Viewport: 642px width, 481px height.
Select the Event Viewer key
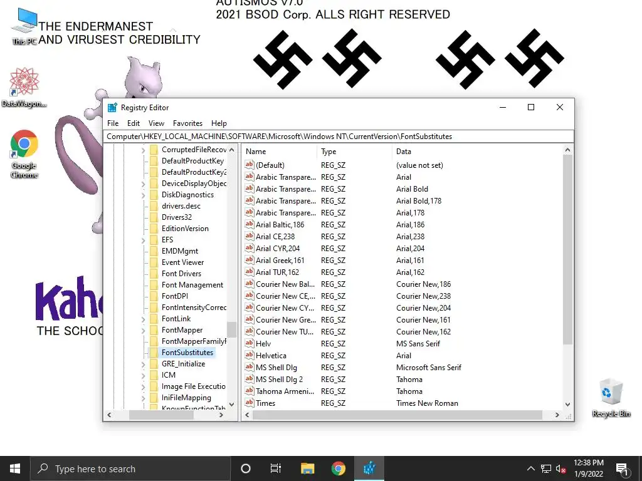coord(182,262)
